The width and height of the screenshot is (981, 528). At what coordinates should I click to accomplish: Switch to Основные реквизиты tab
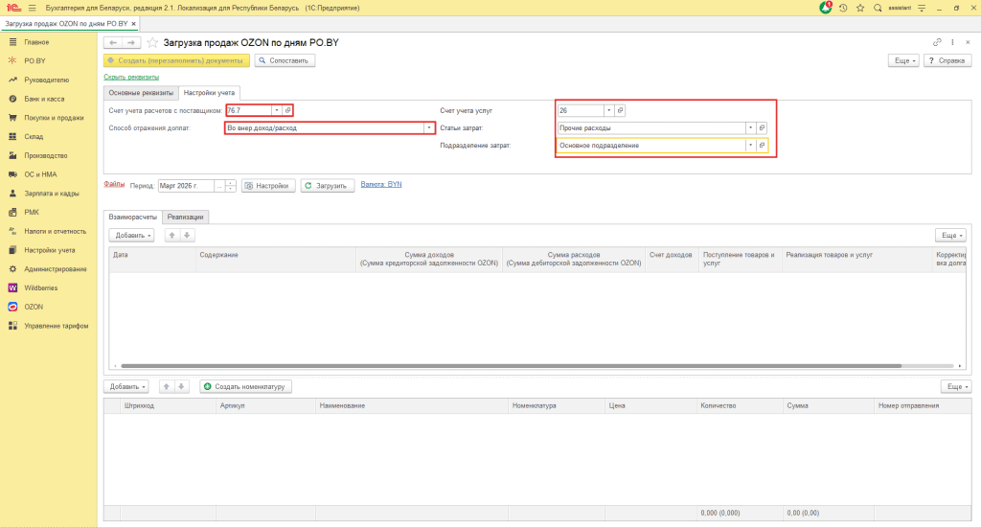coord(141,93)
